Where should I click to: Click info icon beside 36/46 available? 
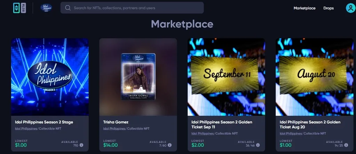coord(258,145)
